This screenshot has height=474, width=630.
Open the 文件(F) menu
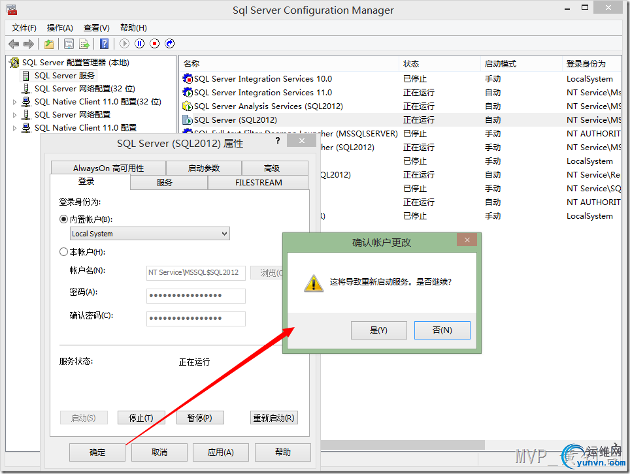[24, 27]
